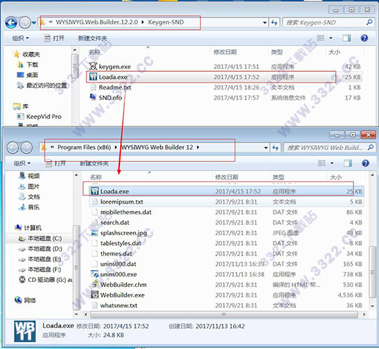379x349 pixels.
Task: Open the 组织 menu in the upper window
Action: point(20,38)
